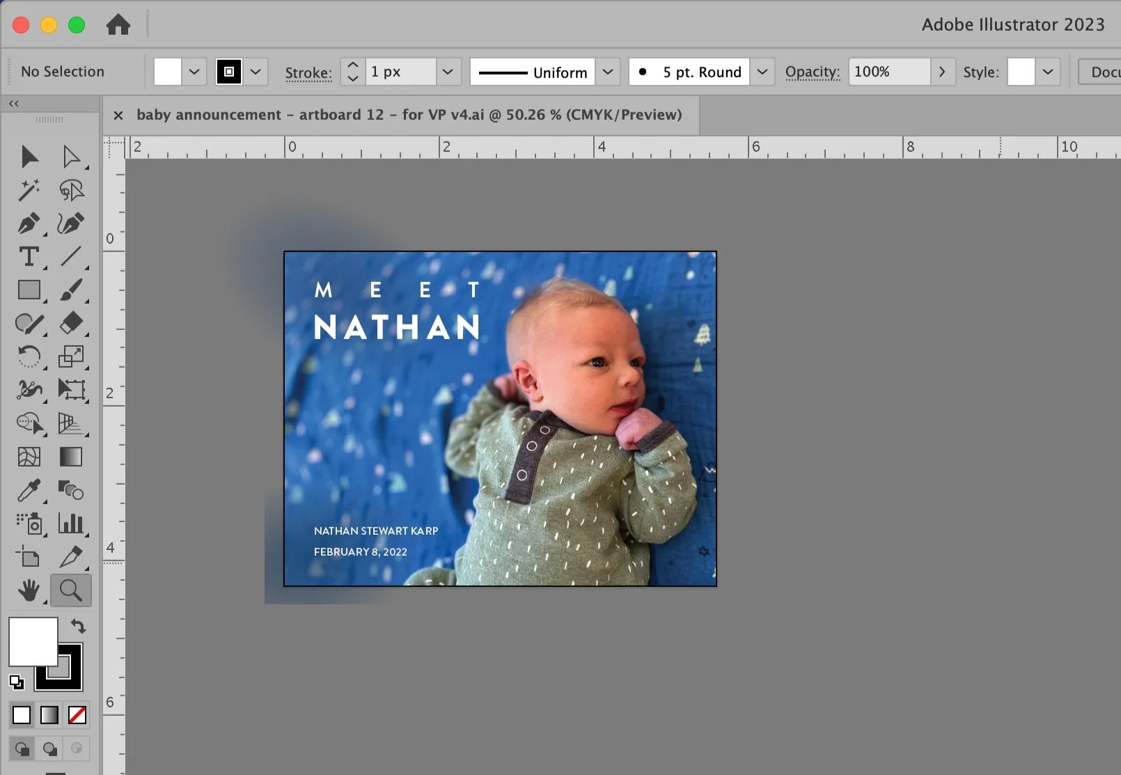Viewport: 1121px width, 775px height.
Task: Select the baby announcement document tab
Action: pos(409,115)
